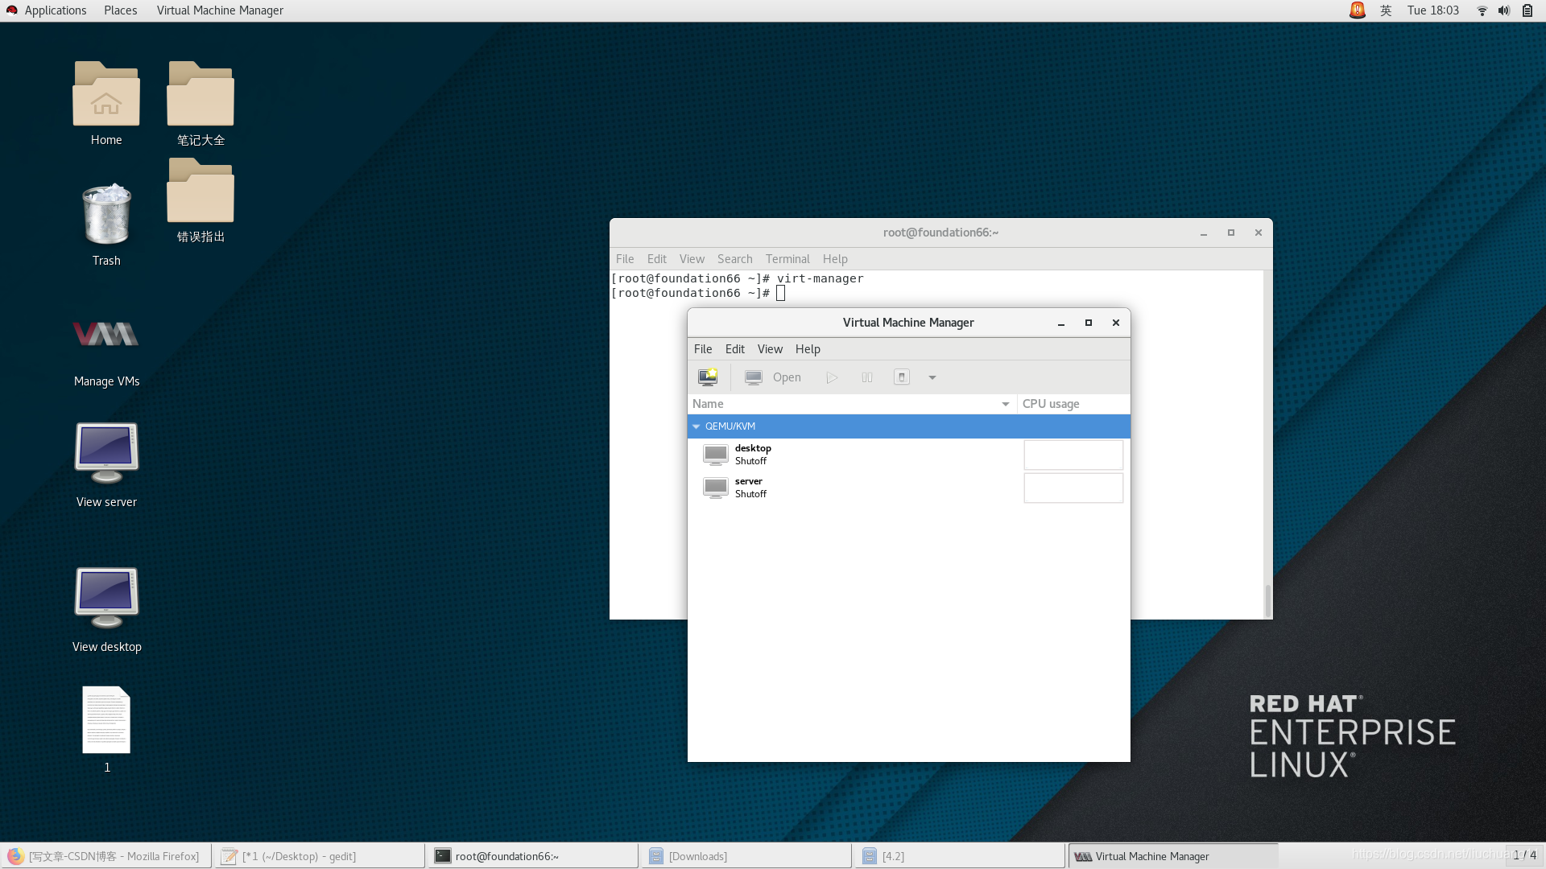The image size is (1546, 869).
Task: Click desktop VM CPU usage graph
Action: pyautogui.click(x=1073, y=455)
